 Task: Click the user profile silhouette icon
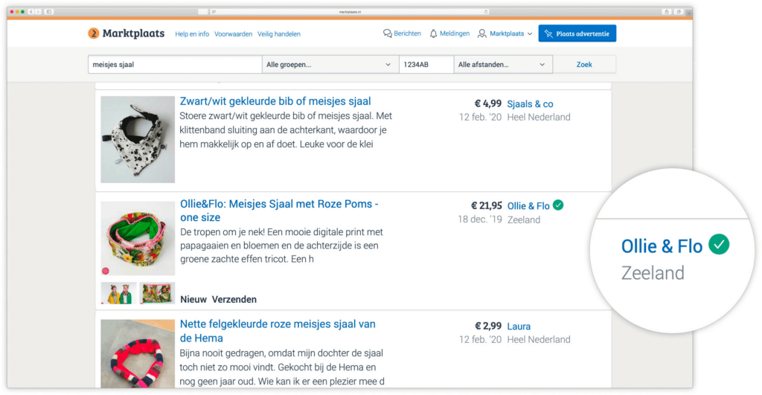482,33
